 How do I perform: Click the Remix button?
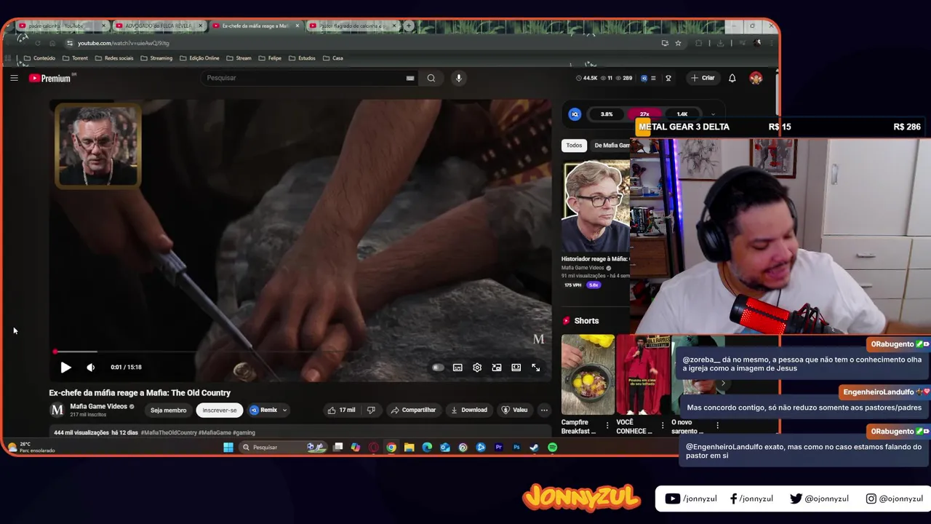click(x=263, y=410)
